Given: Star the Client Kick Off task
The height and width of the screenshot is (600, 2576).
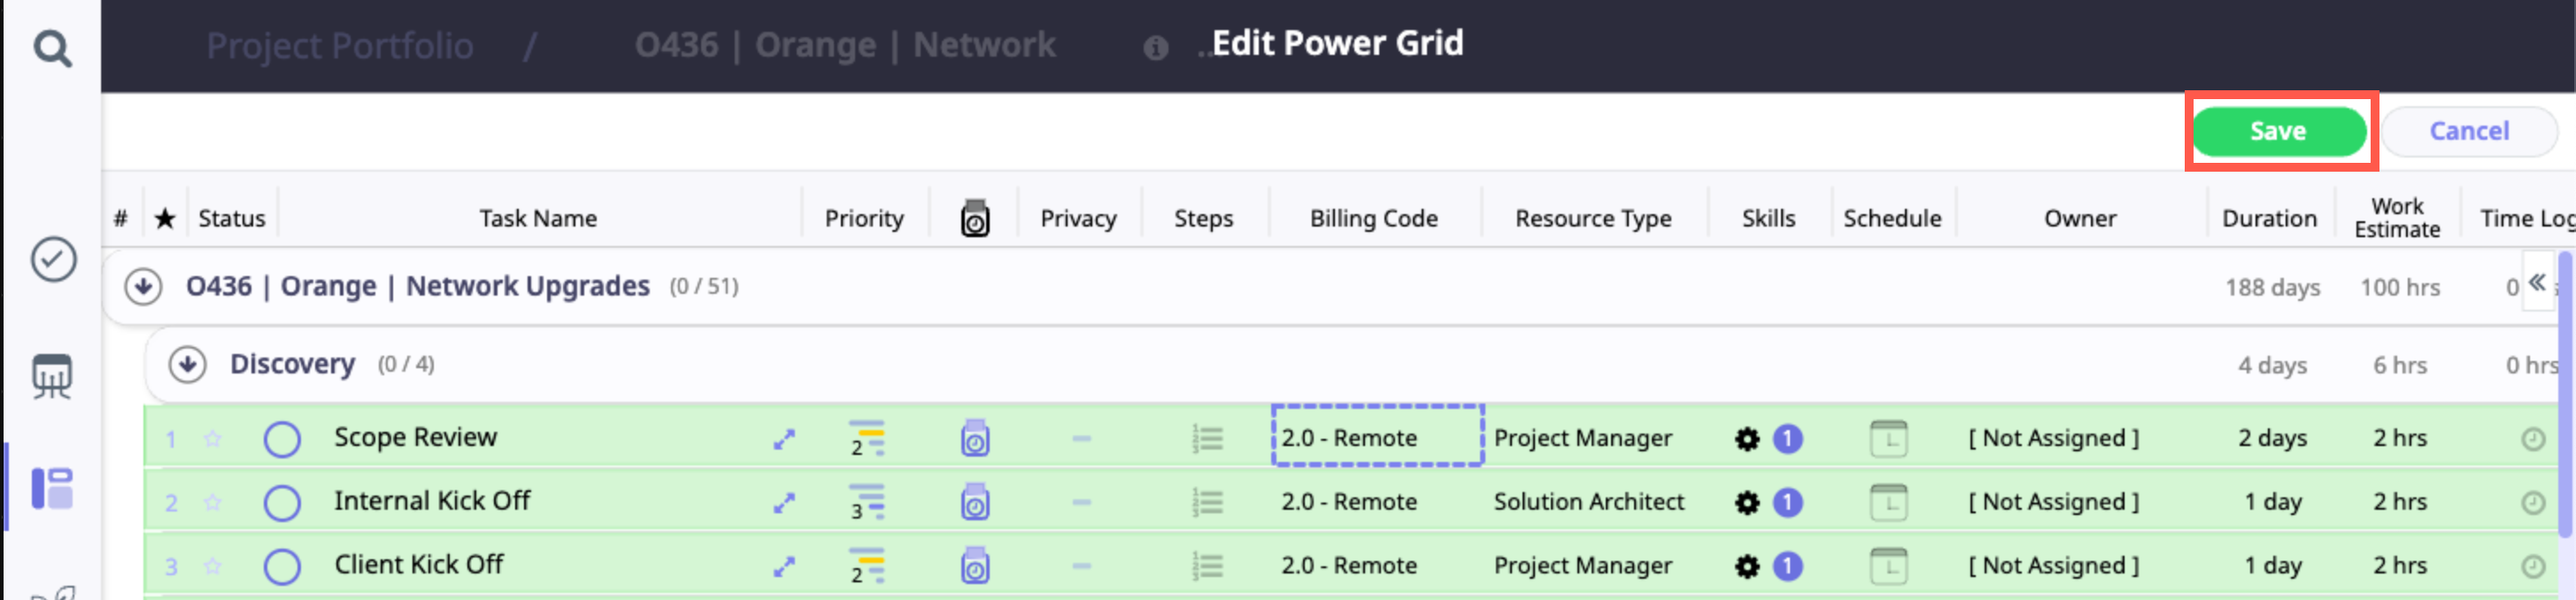Looking at the screenshot, I should [212, 566].
